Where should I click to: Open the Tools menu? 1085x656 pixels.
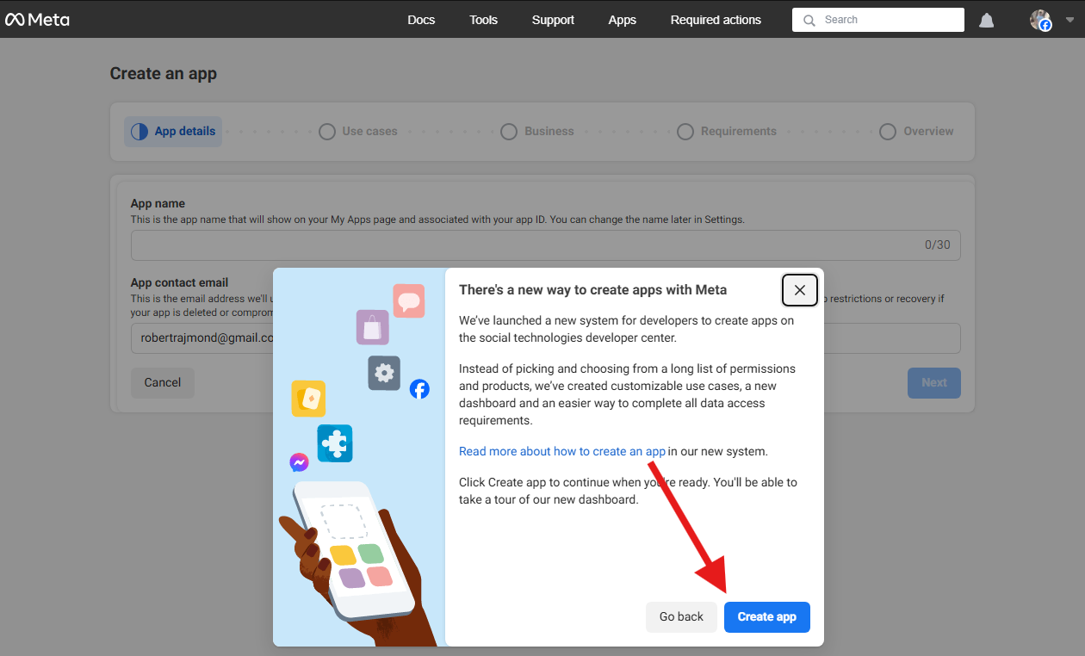[483, 20]
